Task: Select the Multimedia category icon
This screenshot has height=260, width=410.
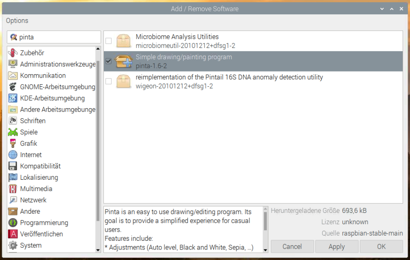Action: tap(13, 189)
